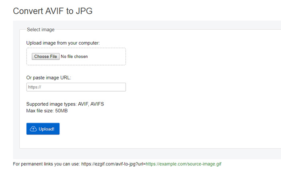Click 'For permanent links you can use' text
The width and height of the screenshot is (281, 169).
(x=45, y=164)
